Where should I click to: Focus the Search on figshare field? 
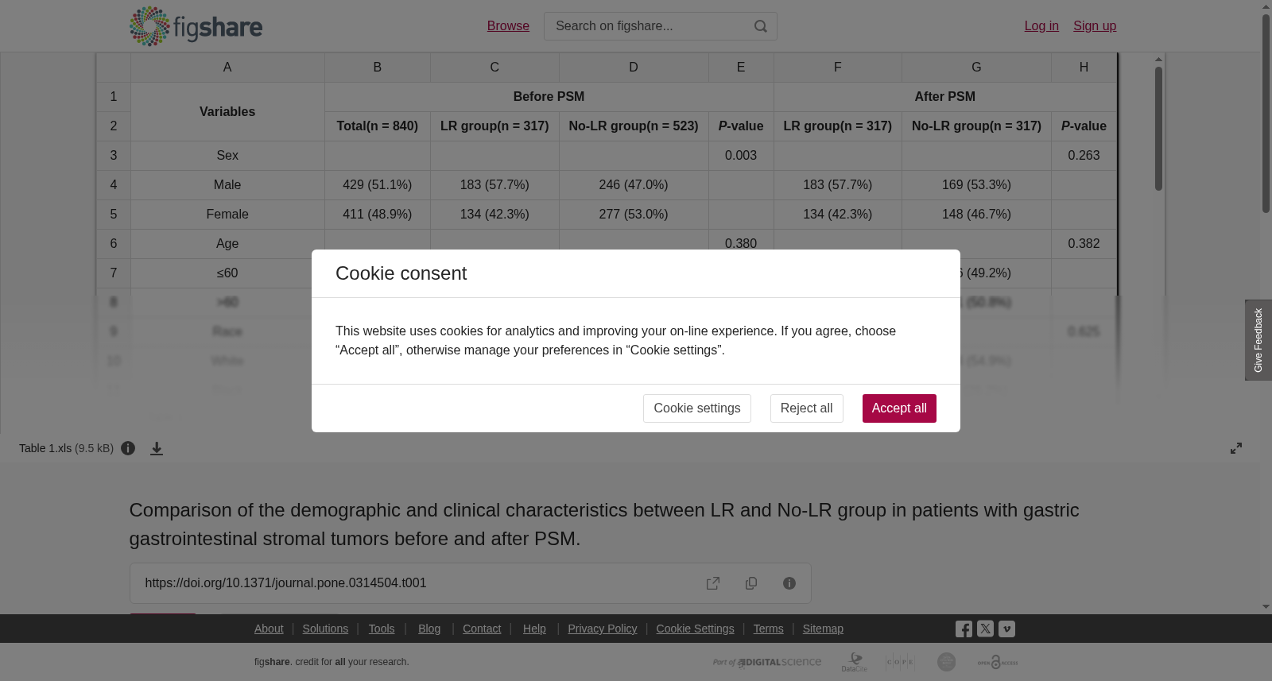click(648, 26)
